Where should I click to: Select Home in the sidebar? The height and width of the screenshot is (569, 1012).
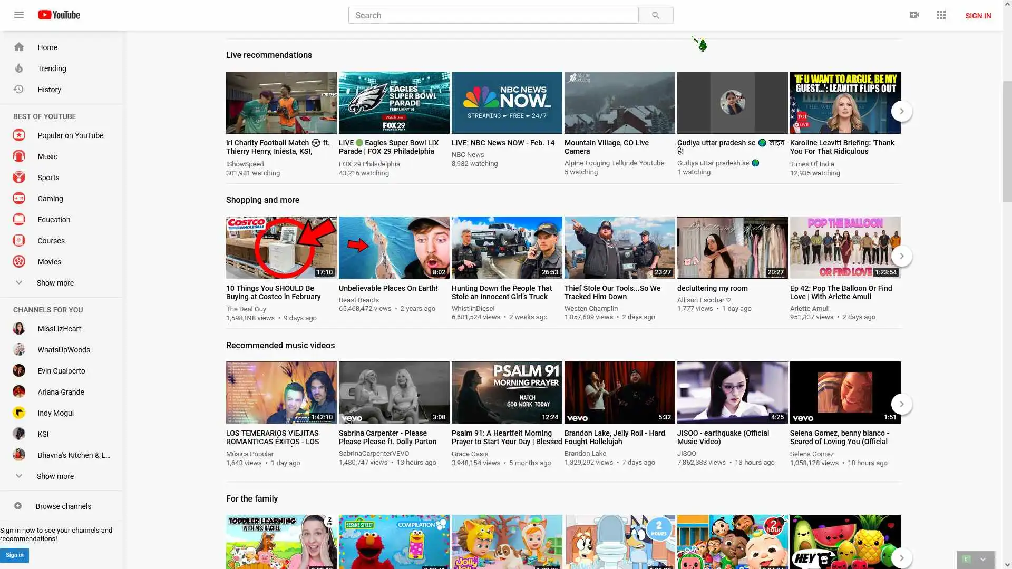(x=47, y=47)
